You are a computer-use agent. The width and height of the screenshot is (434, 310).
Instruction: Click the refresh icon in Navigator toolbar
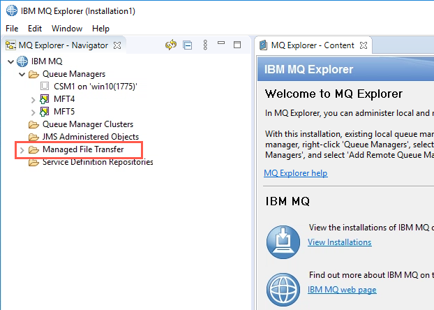171,45
